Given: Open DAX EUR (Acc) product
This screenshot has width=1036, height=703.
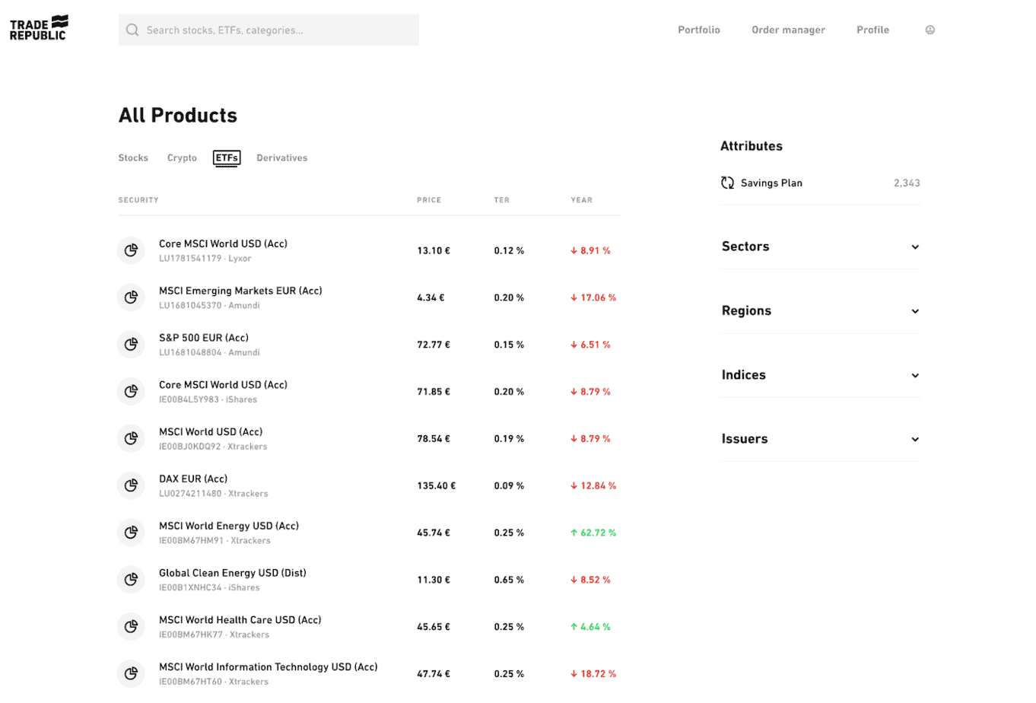Looking at the screenshot, I should pos(368,485).
